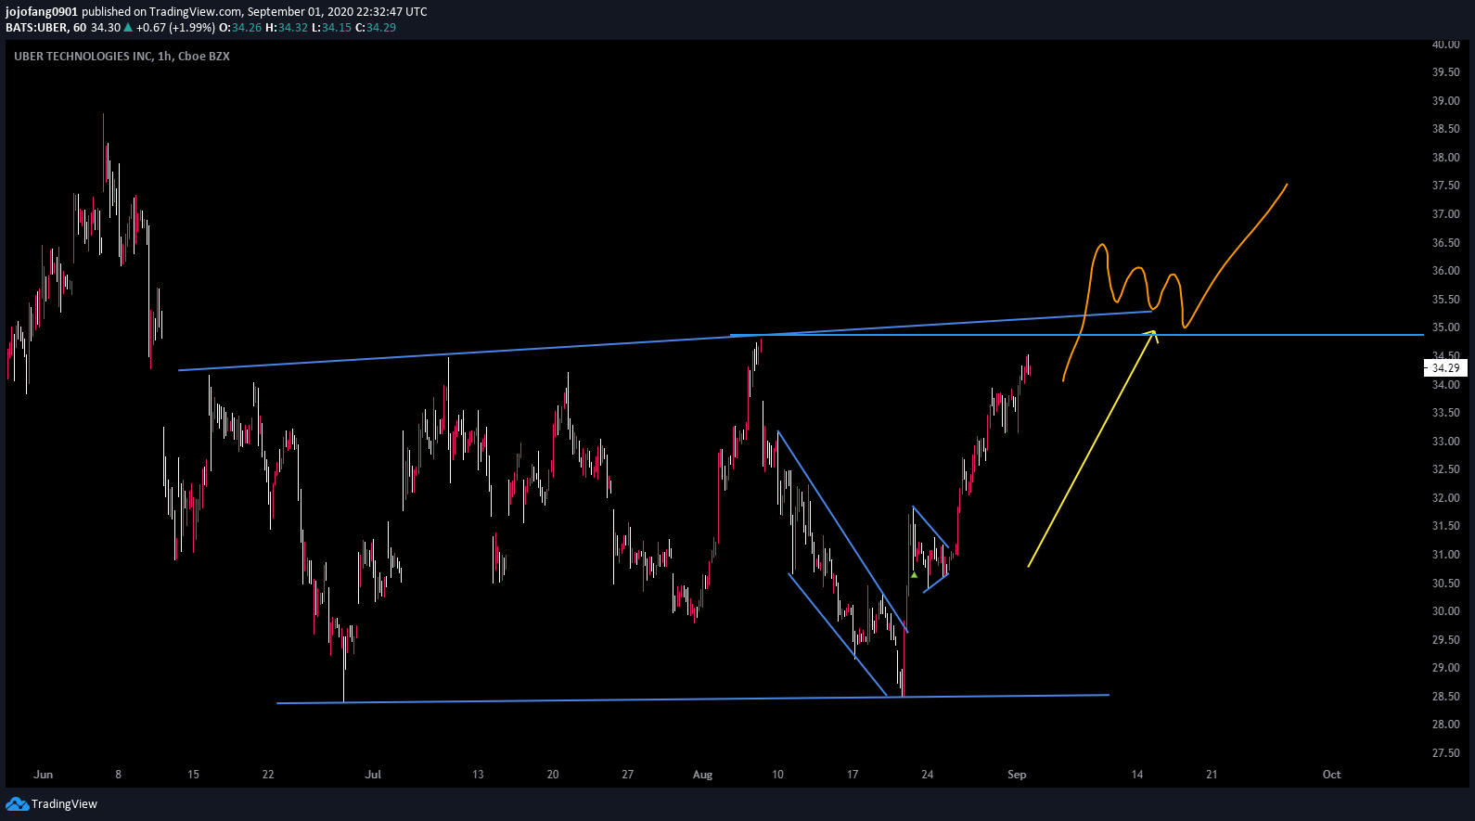1475x821 pixels.
Task: Click the H:34.32 high value
Action: (287, 28)
